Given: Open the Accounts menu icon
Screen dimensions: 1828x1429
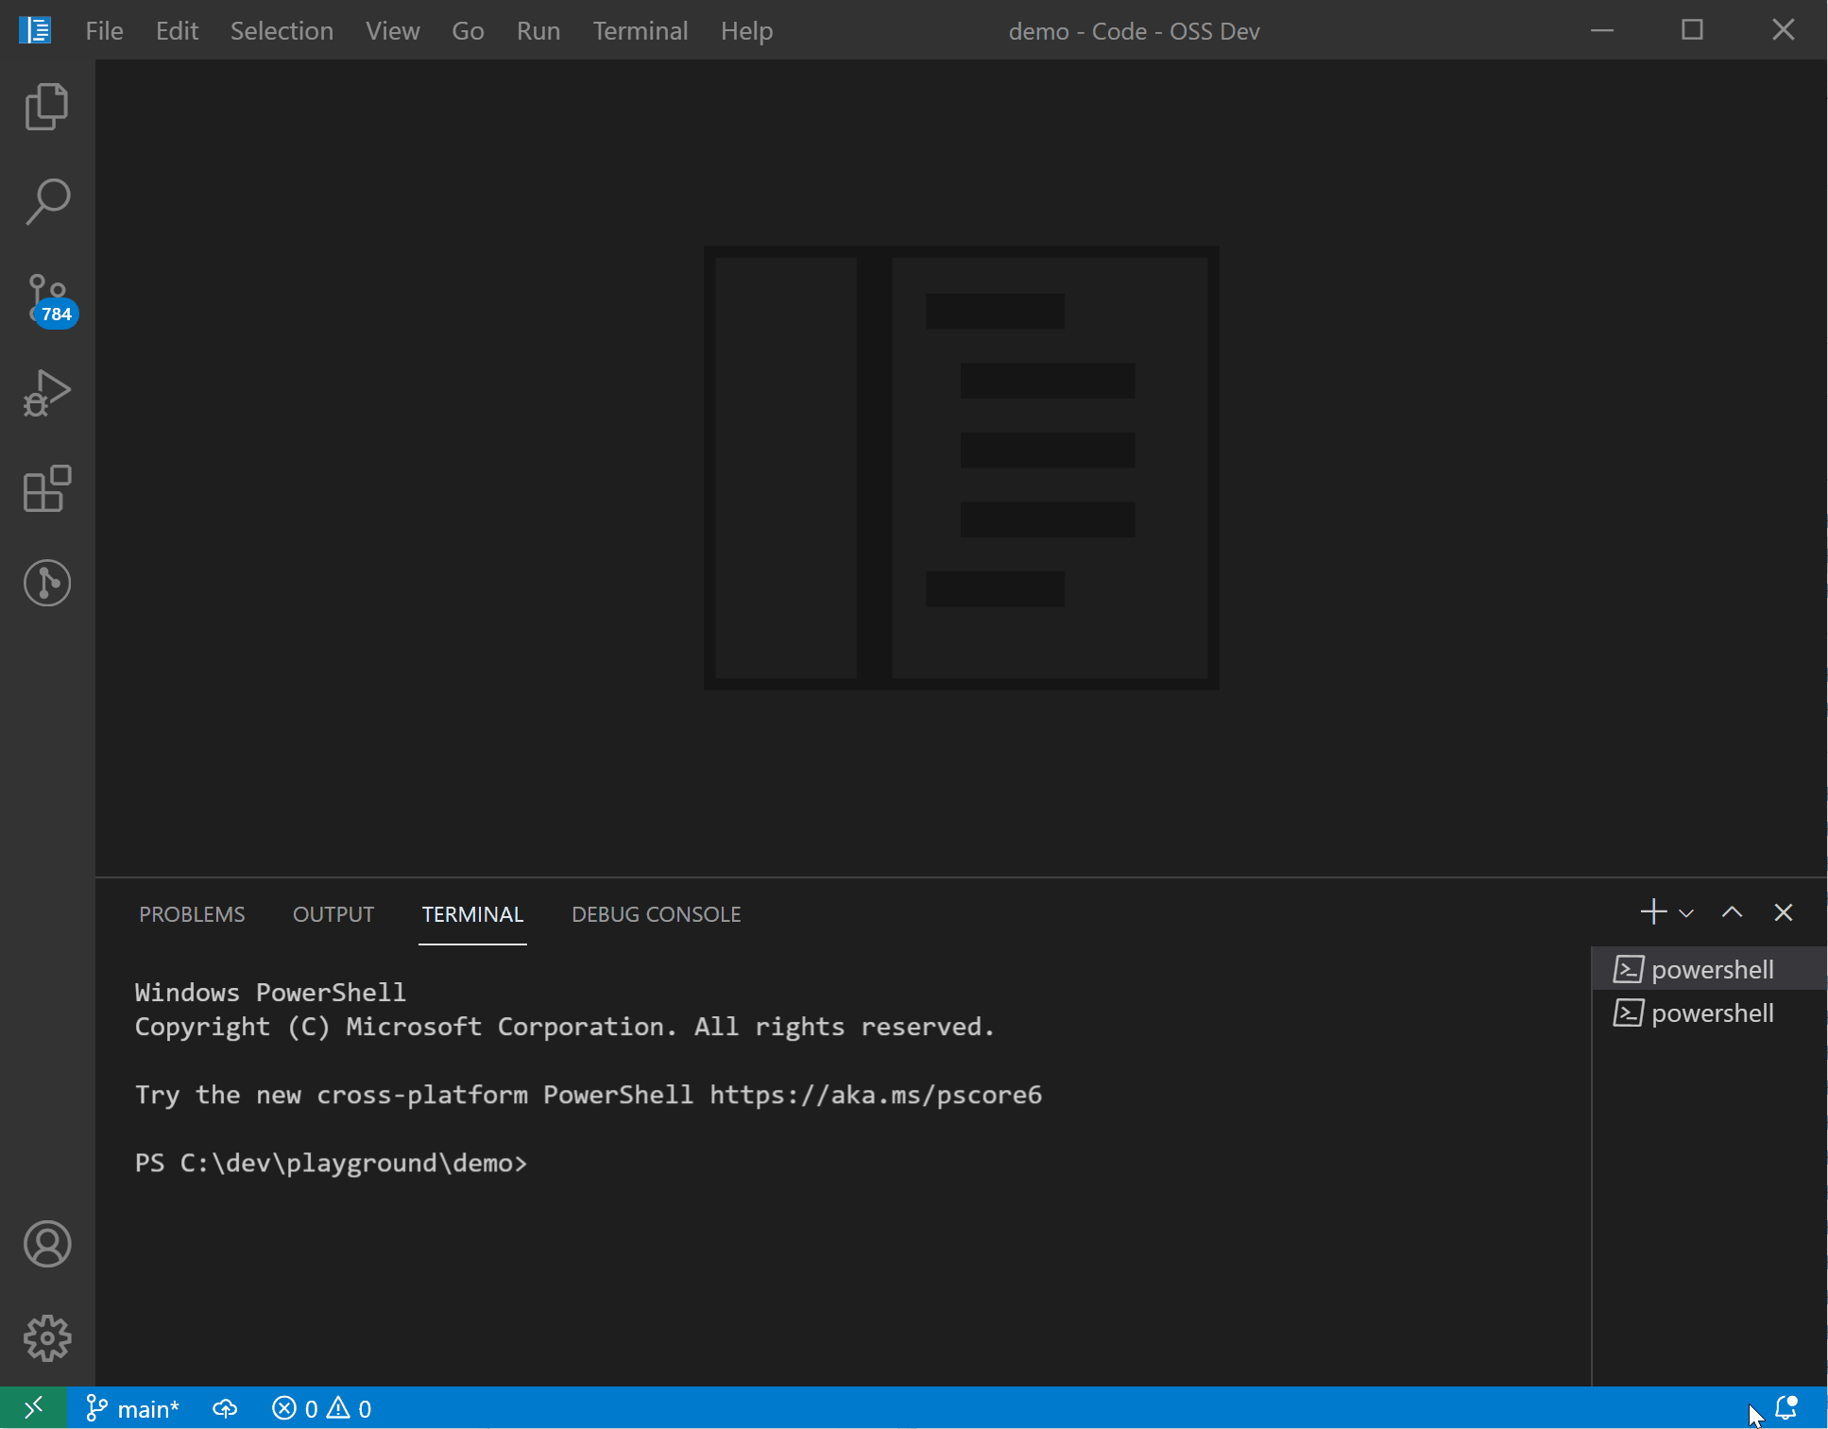Looking at the screenshot, I should [x=47, y=1244].
